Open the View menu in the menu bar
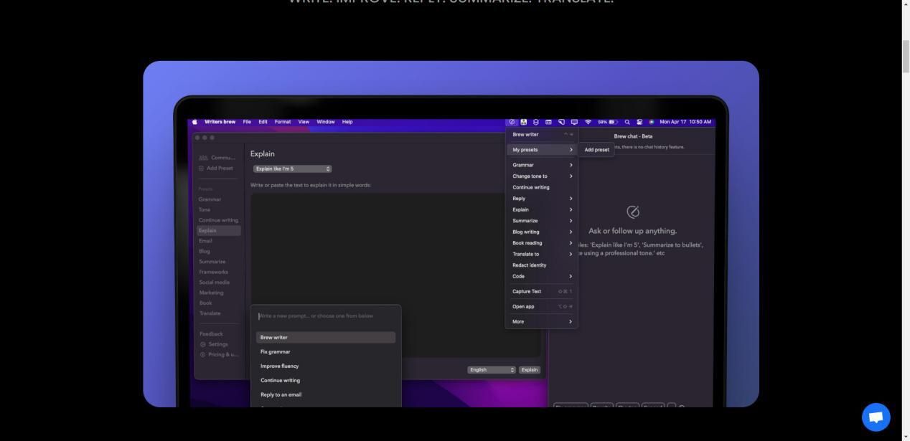 point(304,122)
